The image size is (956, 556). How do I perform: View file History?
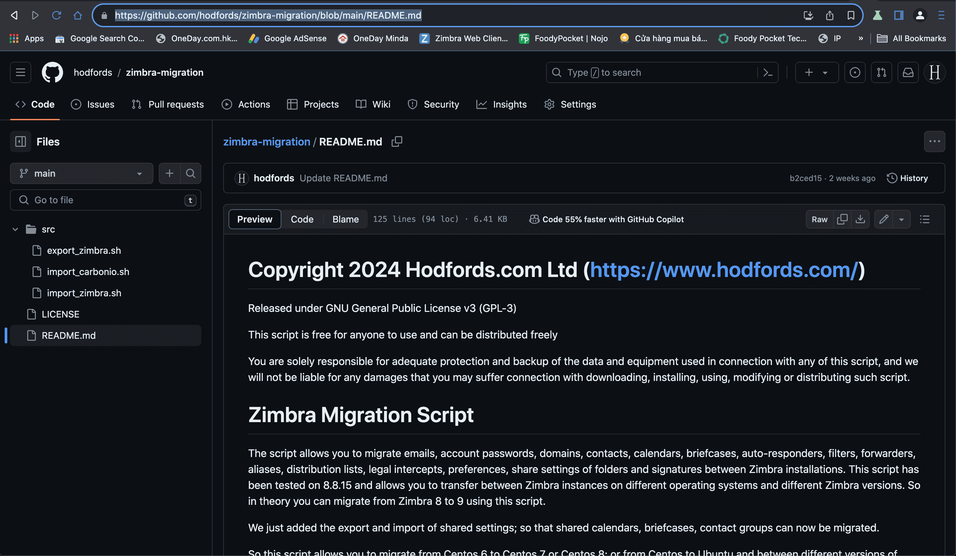click(x=908, y=178)
